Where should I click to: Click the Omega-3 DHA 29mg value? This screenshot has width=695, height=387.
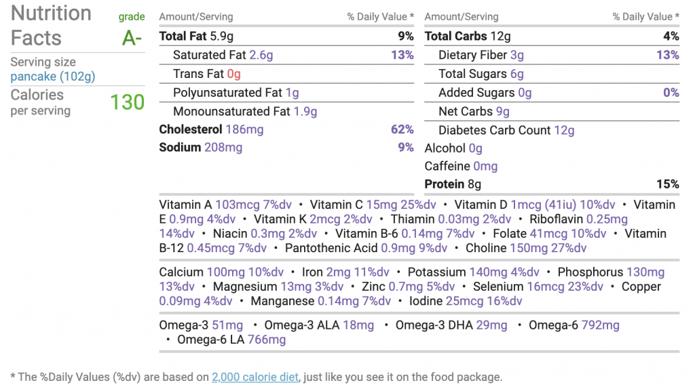[491, 325]
